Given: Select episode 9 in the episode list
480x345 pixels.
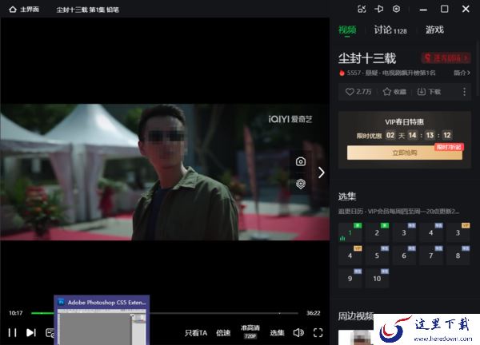Looking at the screenshot, I should coord(350,279).
